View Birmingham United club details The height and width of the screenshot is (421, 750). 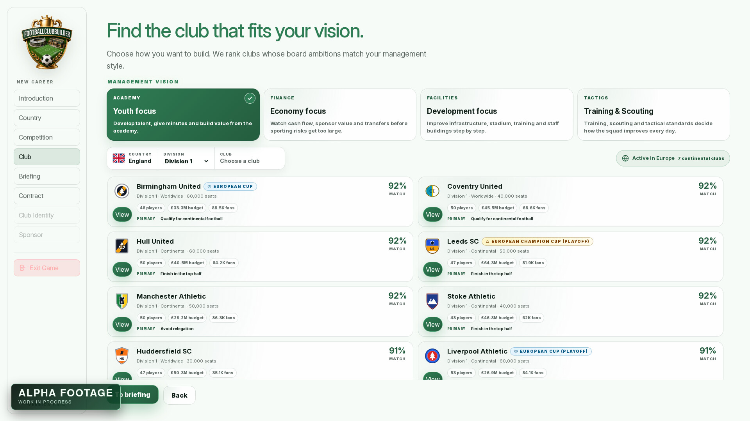[122, 214]
